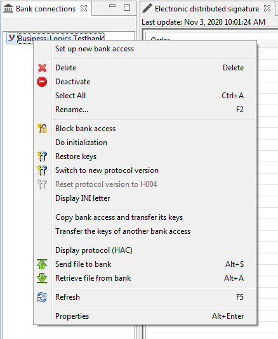Screen dimensions: 278x339
Task: Click the Switch to new protocol keys icon
Action: point(42,170)
